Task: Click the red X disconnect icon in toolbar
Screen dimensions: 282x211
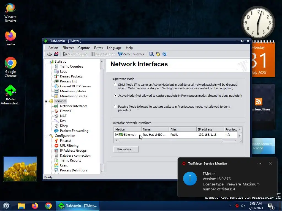Action: [x=56, y=54]
